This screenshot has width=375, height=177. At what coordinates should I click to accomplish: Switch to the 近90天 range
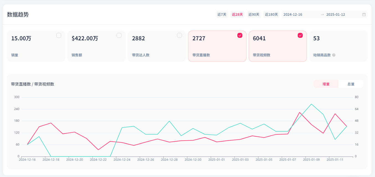pos(254,15)
